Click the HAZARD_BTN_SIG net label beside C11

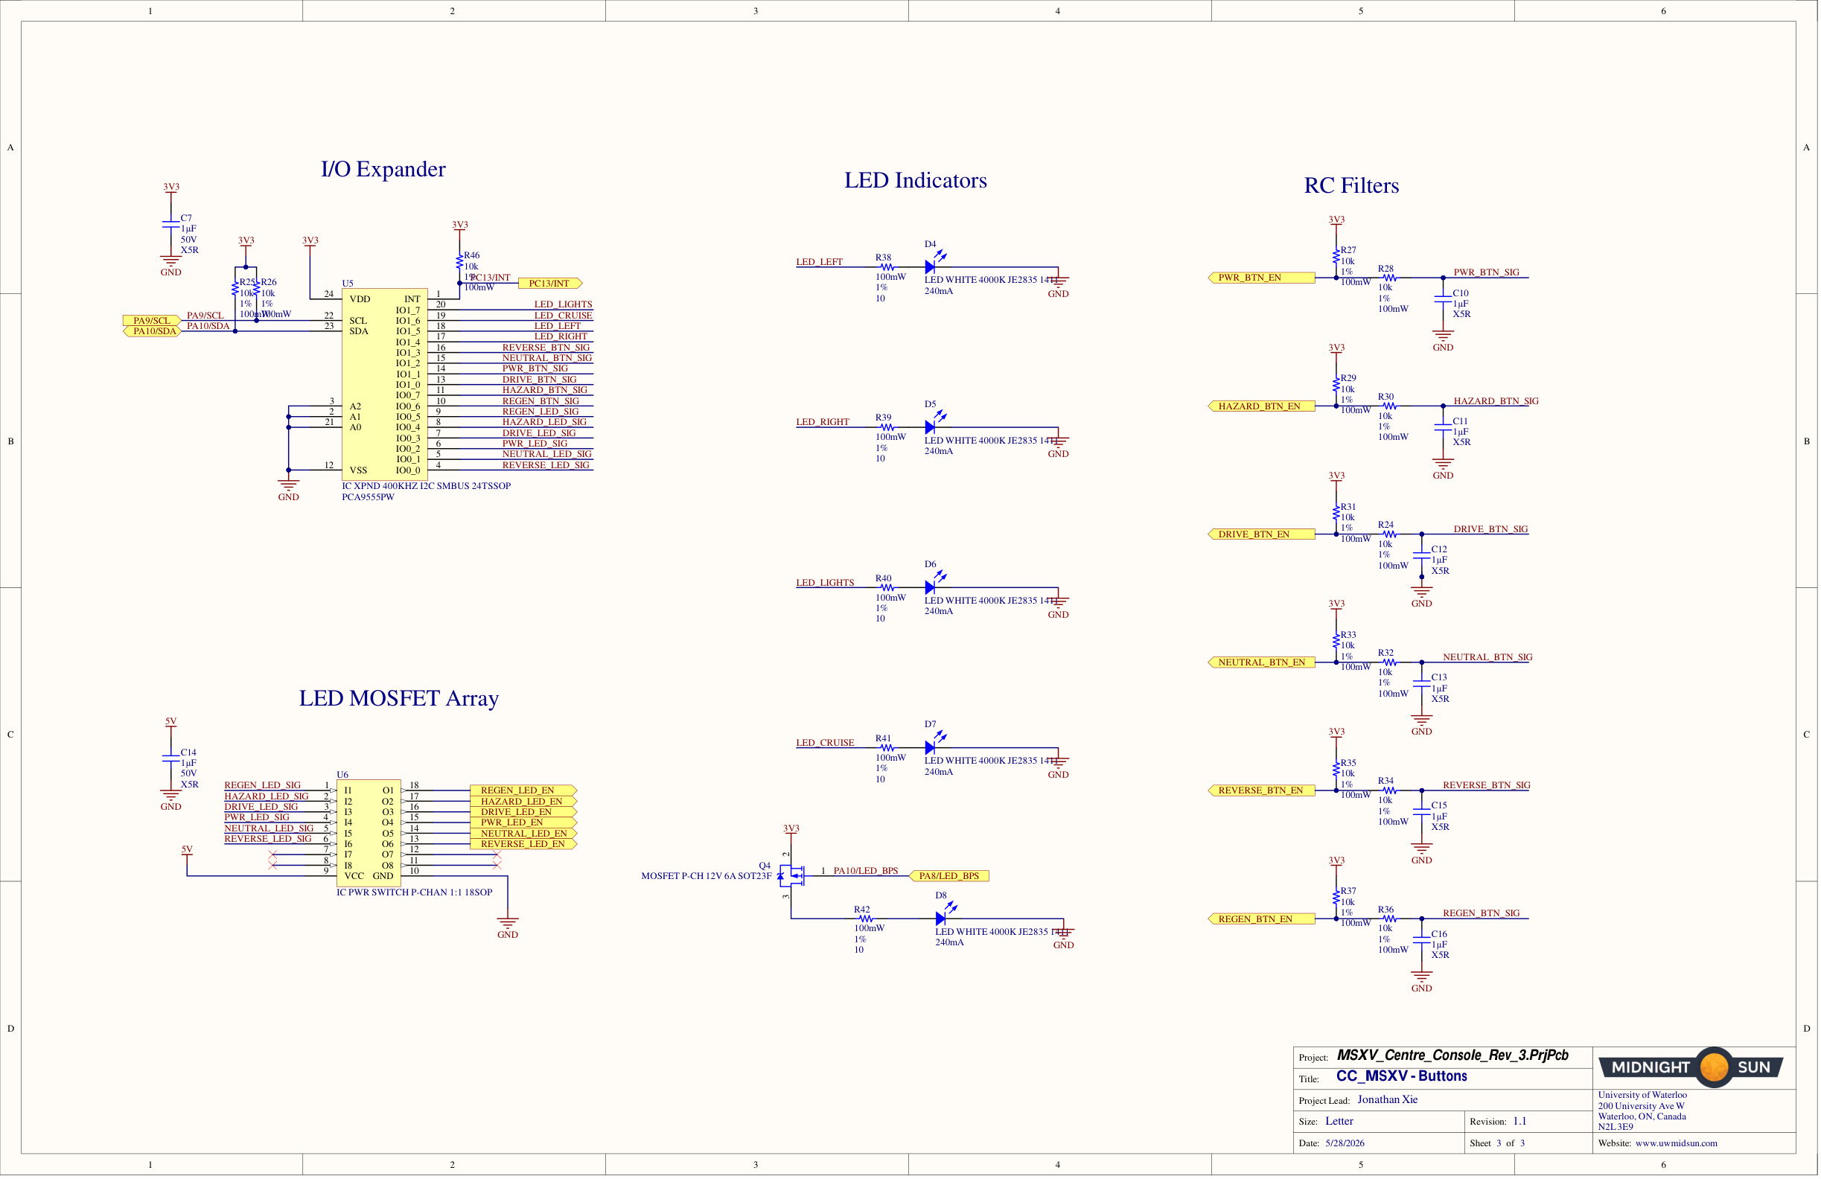[x=1496, y=401]
